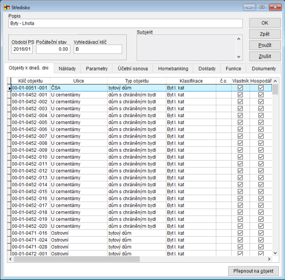Click the Zrušit button
The image size is (285, 280).
point(264,56)
